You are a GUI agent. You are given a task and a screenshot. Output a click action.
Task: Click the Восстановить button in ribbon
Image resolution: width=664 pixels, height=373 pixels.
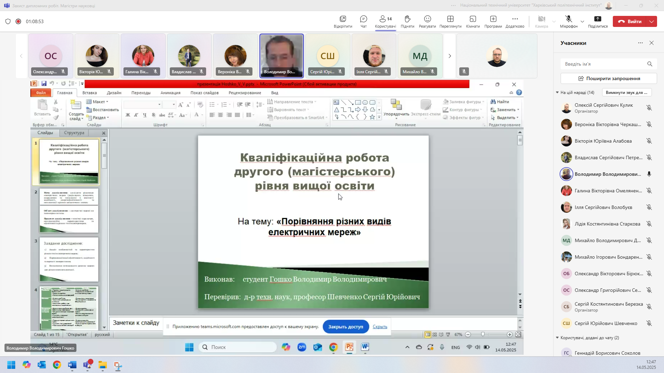tap(102, 109)
